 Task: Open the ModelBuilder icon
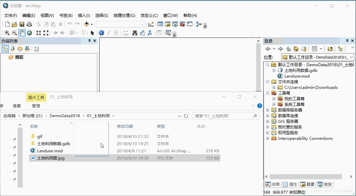199,24
